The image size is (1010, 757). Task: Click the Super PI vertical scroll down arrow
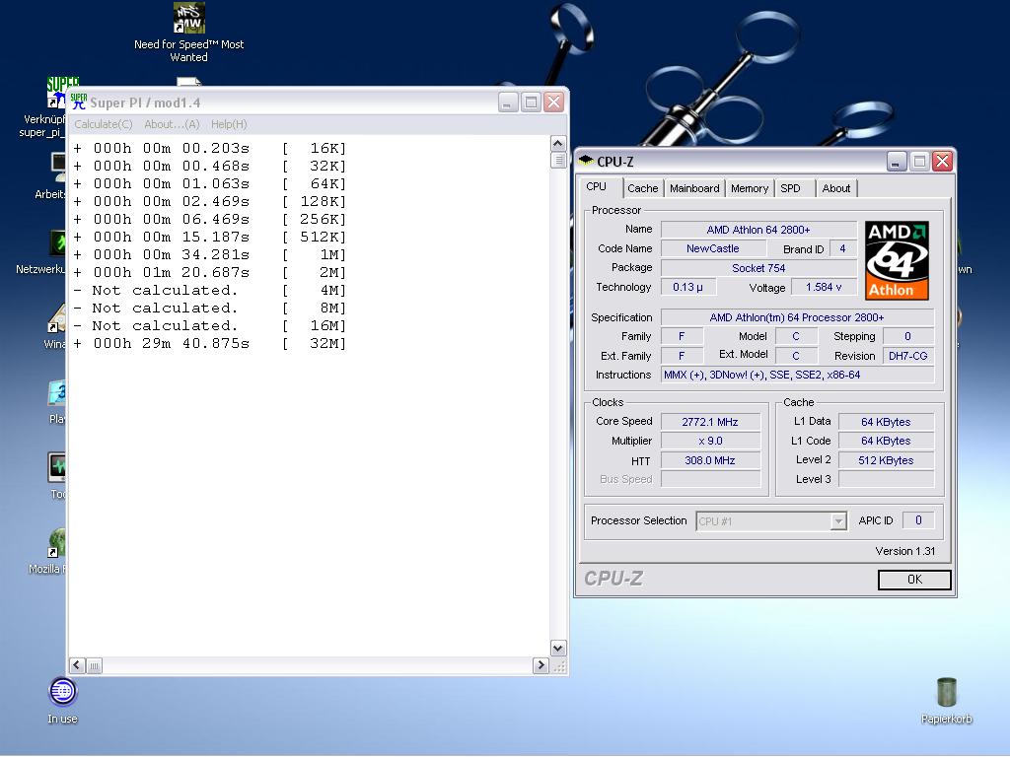558,649
